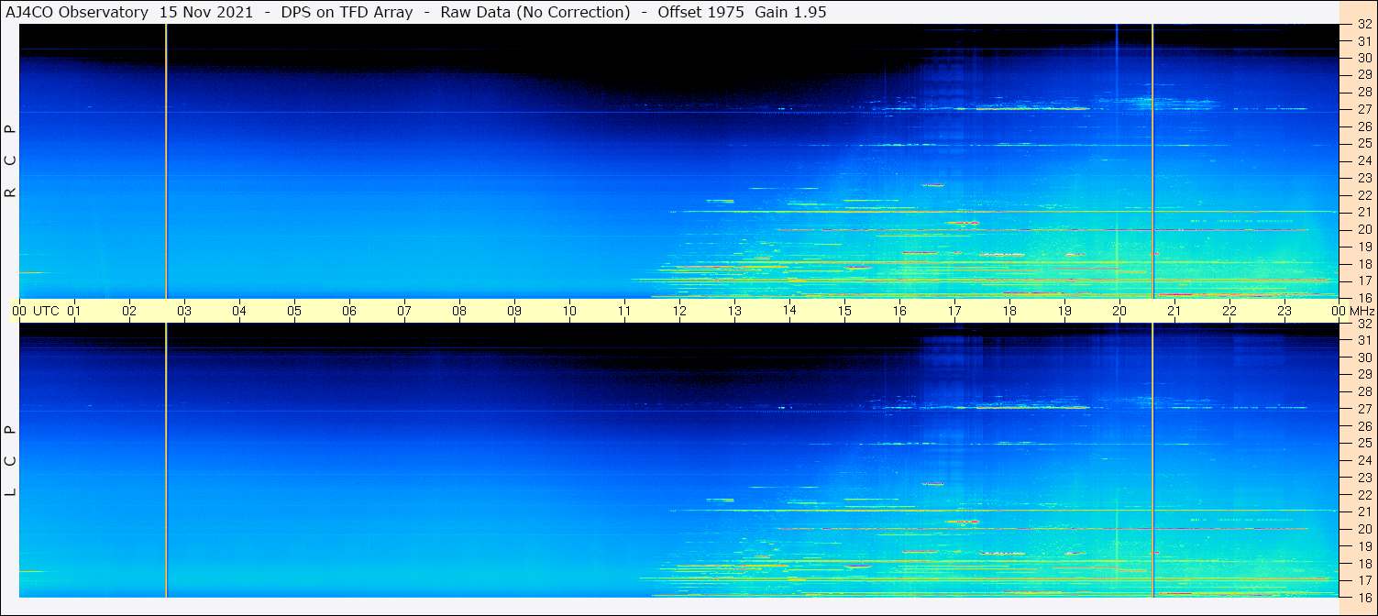Click hour '16' on the time axis
Viewport: 1378px width, 616px height.
pyautogui.click(x=899, y=311)
